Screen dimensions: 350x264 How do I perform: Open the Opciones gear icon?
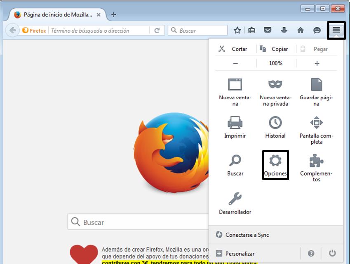275,161
